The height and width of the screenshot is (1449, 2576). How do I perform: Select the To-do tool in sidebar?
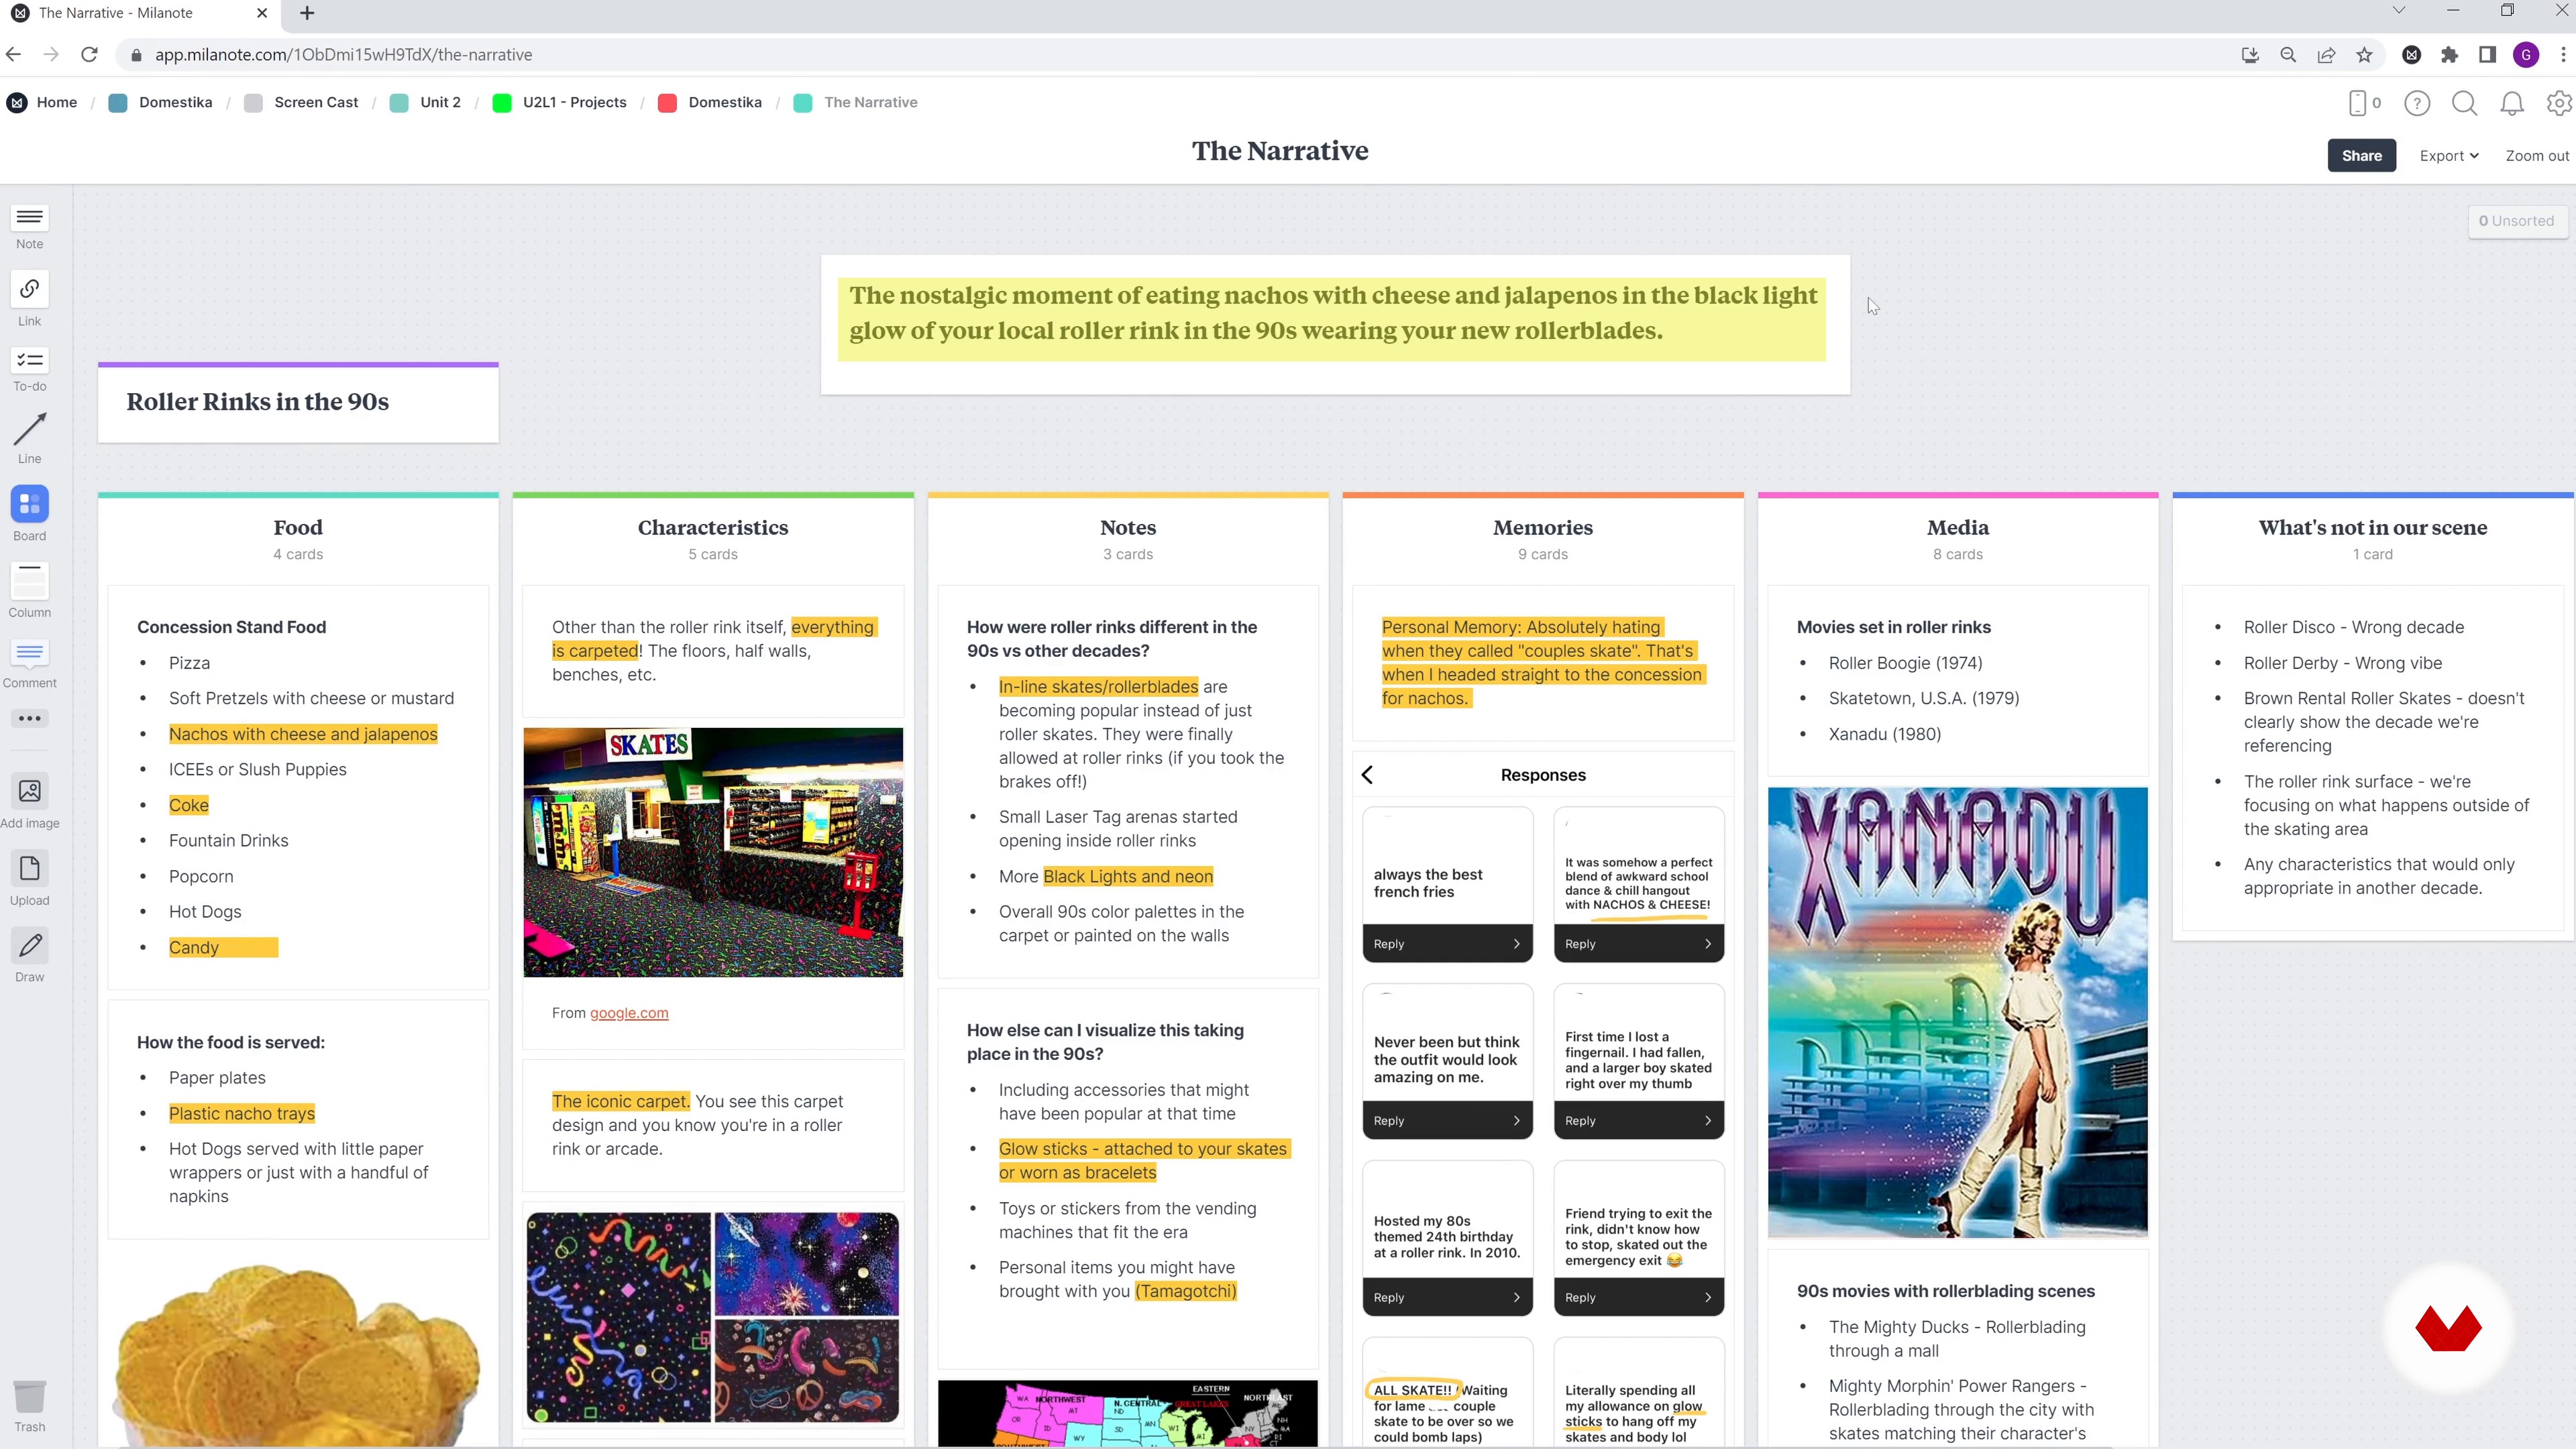pos(29,369)
